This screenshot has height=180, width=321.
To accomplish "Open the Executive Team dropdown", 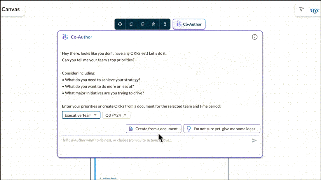I will pos(81,115).
